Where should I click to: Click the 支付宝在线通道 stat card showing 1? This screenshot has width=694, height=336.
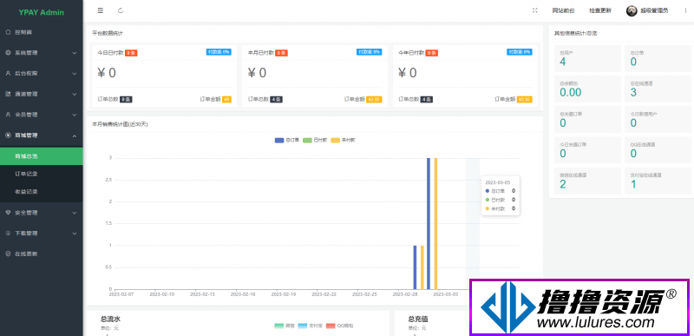658,181
